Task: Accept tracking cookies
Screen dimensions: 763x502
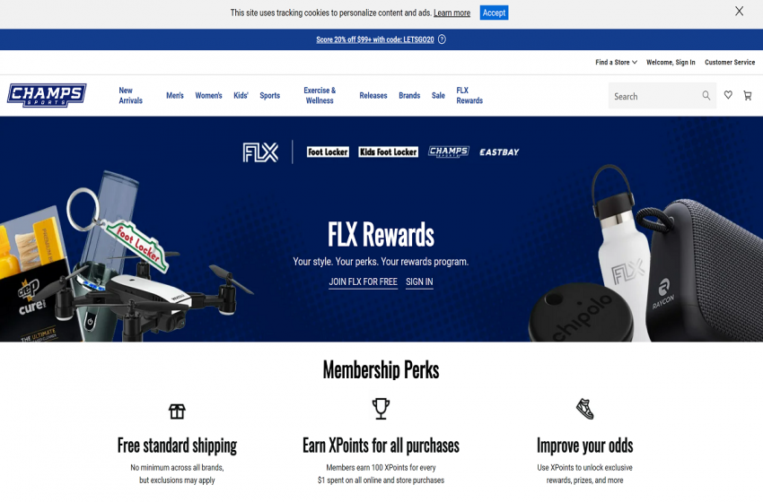Action: point(494,13)
